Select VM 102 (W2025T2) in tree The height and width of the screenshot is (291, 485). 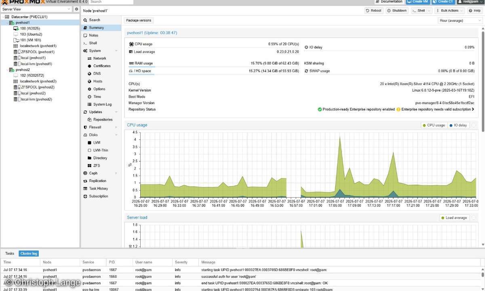click(32, 76)
